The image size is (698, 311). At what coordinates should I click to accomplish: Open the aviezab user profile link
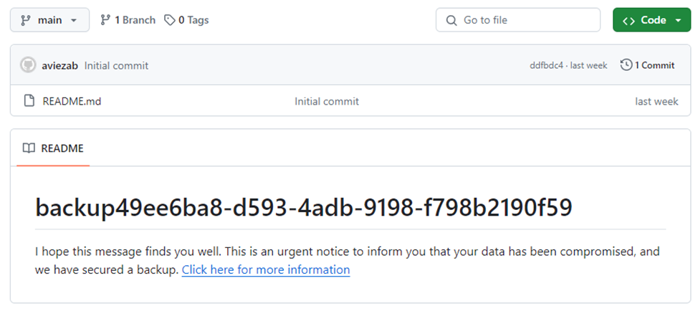tap(60, 65)
